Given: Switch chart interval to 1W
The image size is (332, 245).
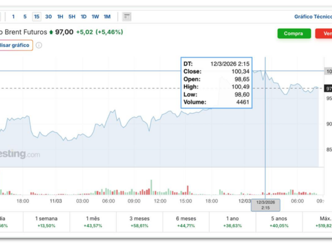Looking at the screenshot, I should coord(95,17).
